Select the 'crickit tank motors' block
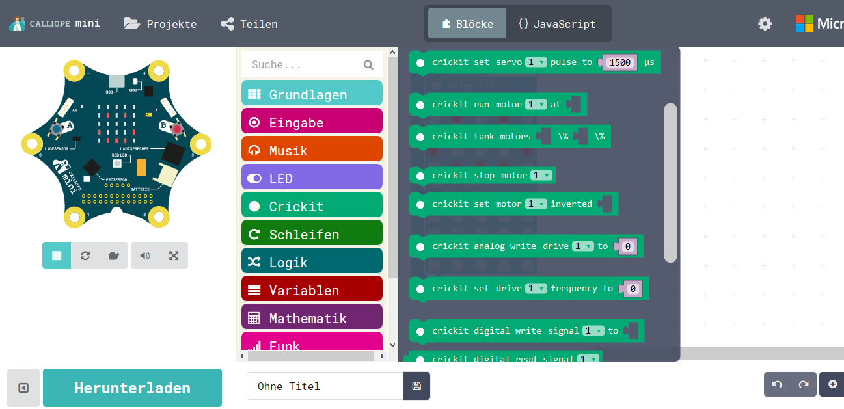 [510, 136]
